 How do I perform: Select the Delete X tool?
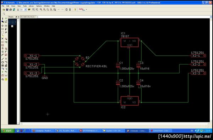pyautogui.click(x=2, y=39)
